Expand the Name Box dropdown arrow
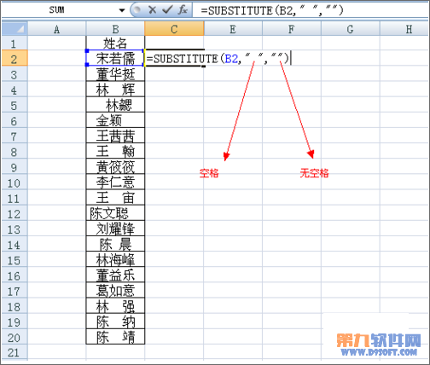The image size is (430, 365). pyautogui.click(x=122, y=10)
